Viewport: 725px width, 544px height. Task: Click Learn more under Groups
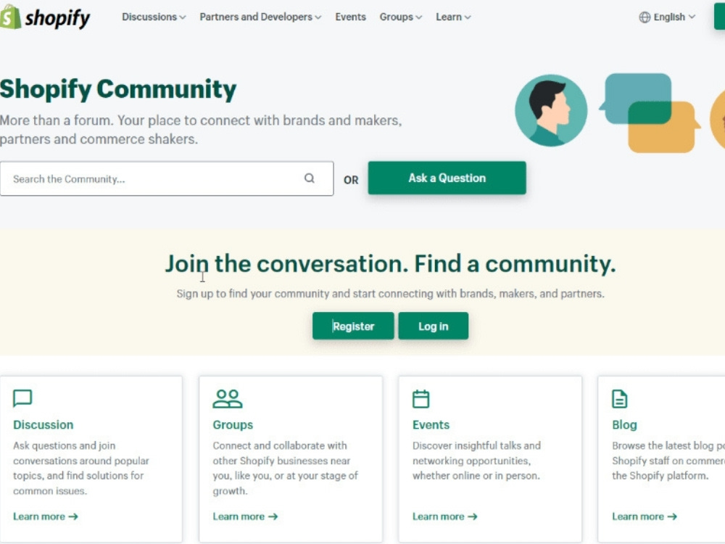click(245, 516)
